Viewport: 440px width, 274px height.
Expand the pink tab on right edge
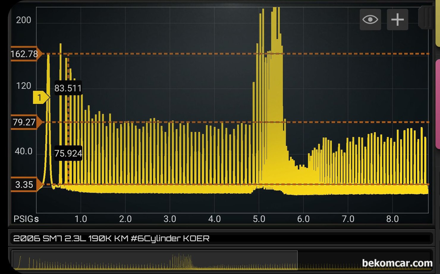(438, 104)
